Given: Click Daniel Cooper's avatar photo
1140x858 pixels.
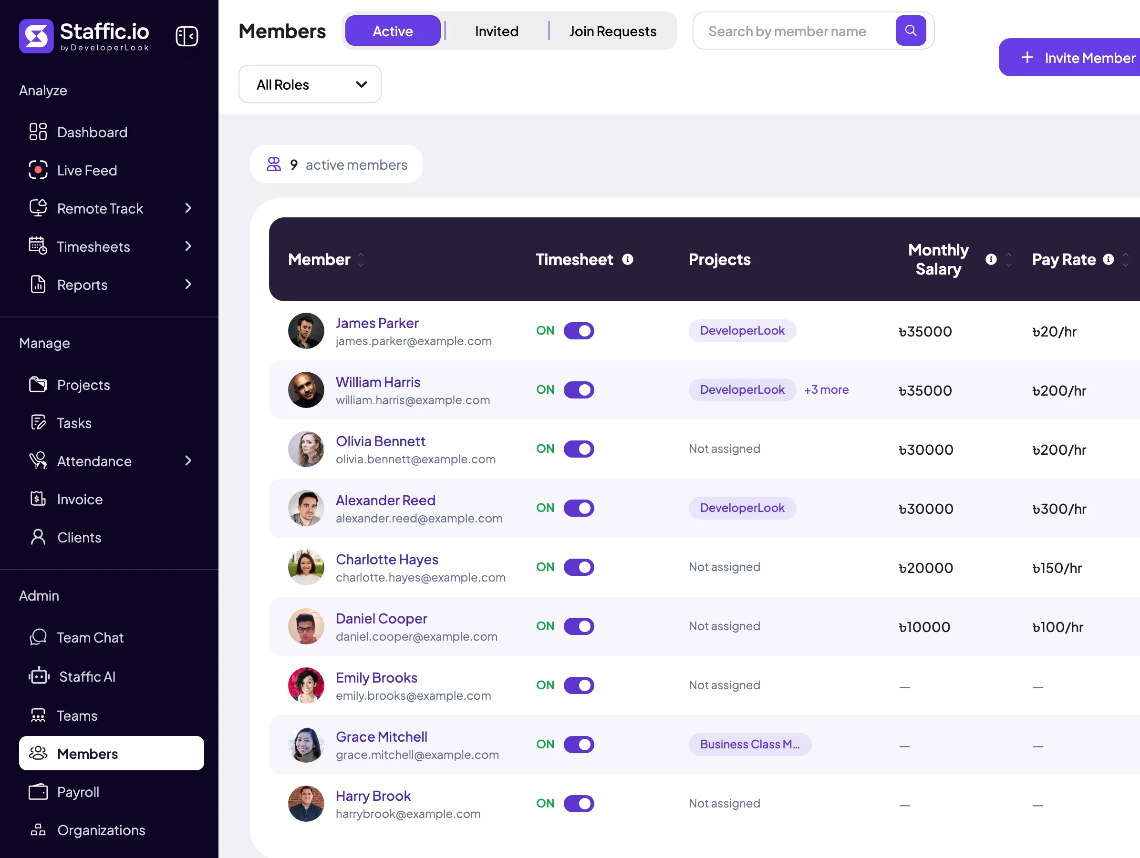Looking at the screenshot, I should 306,627.
